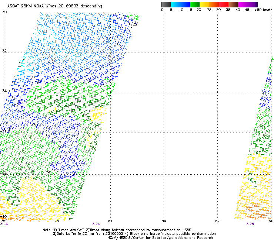274x240 pixels.
Task: Click the latitude label -30
Action: pyautogui.click(x=3, y=12)
